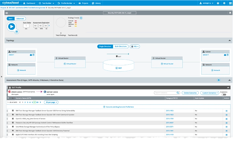Click the Findings Trends settings icon
This screenshot has height=142, width=233.
coord(81,18)
